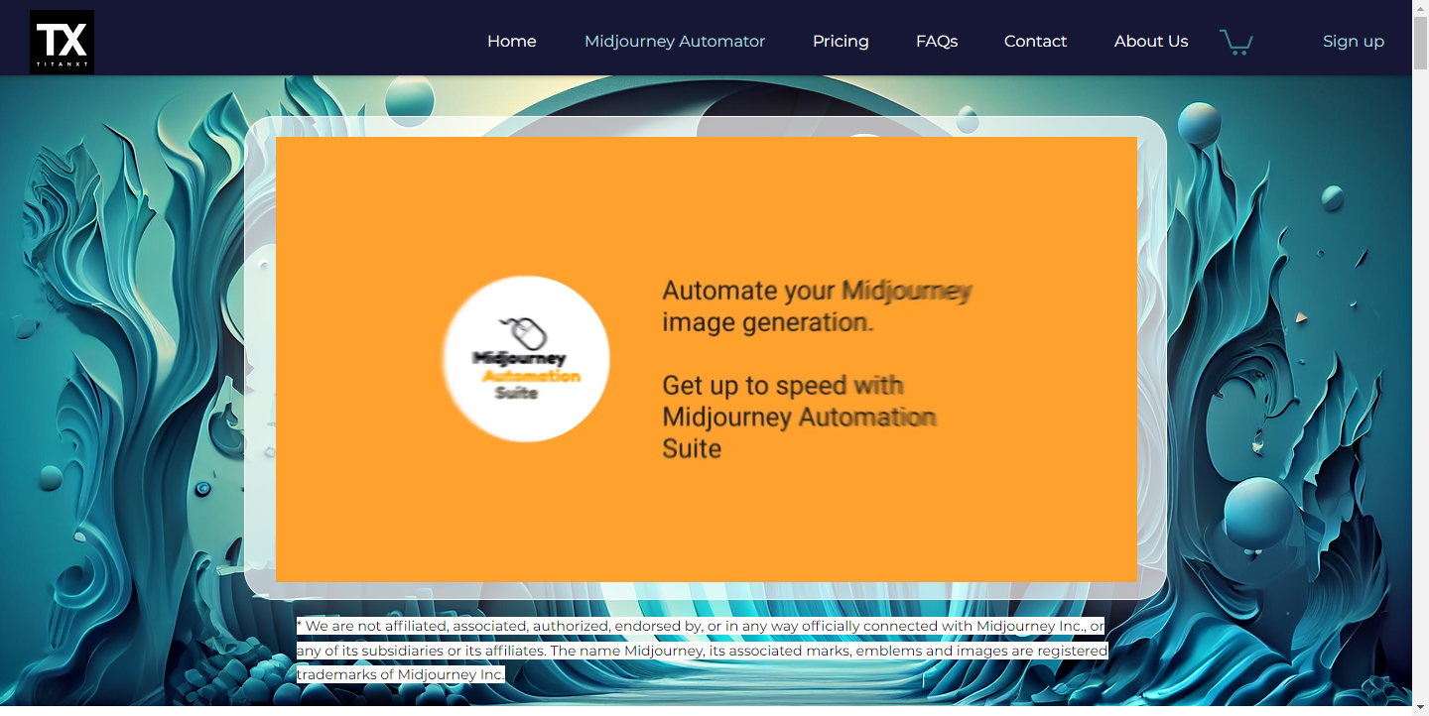Click the 'trademarks of Midjourney Inc.' text
The image size is (1429, 716).
point(401,675)
